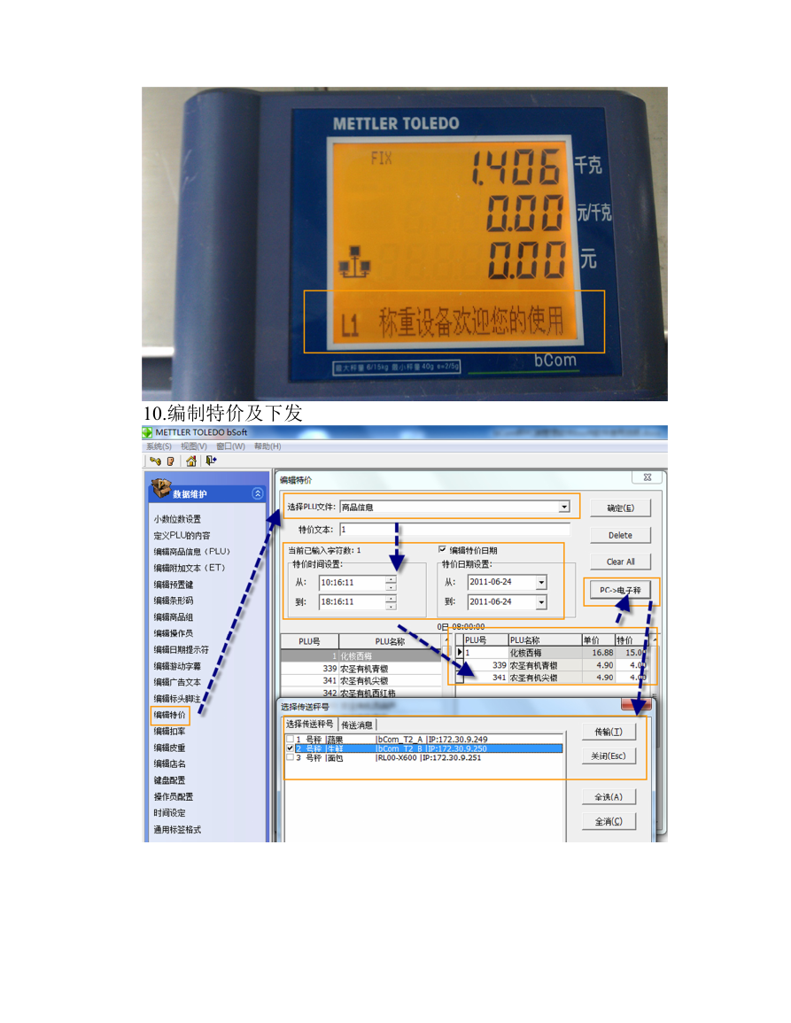Select PLU 342 农圣有机西红柿 in left list

click(361, 693)
